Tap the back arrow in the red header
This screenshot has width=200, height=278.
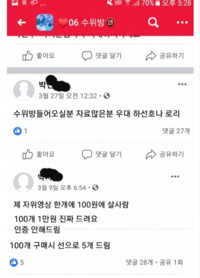[22, 22]
